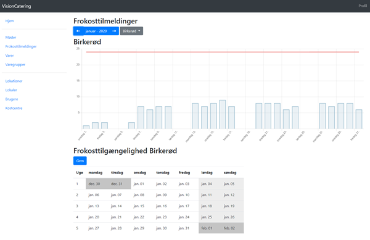Viewport: 370px width, 240px height.
Task: Select the jan. 27 cell
Action: click(x=97, y=228)
